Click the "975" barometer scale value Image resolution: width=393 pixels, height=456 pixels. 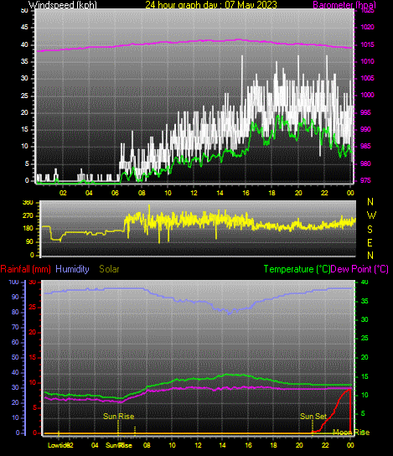click(365, 180)
